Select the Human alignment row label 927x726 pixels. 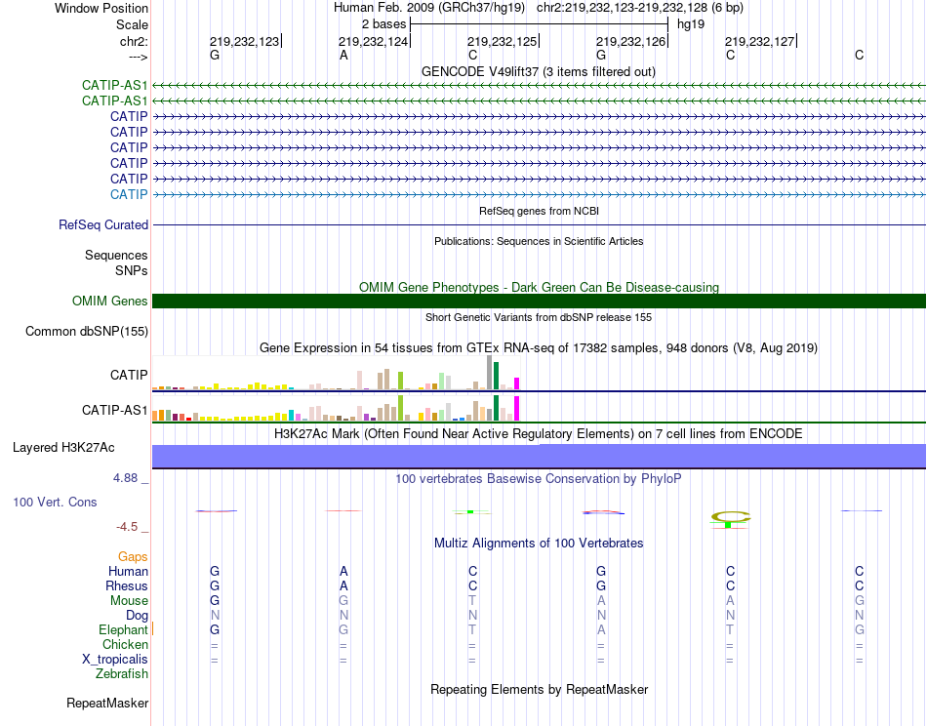[x=128, y=571]
